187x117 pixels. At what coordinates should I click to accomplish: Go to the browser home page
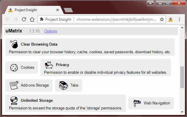click(32, 20)
